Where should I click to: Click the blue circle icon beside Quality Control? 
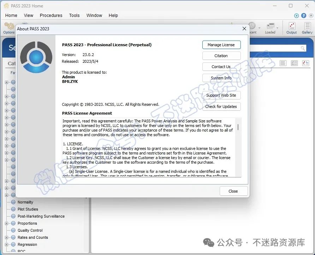click(x=13, y=230)
